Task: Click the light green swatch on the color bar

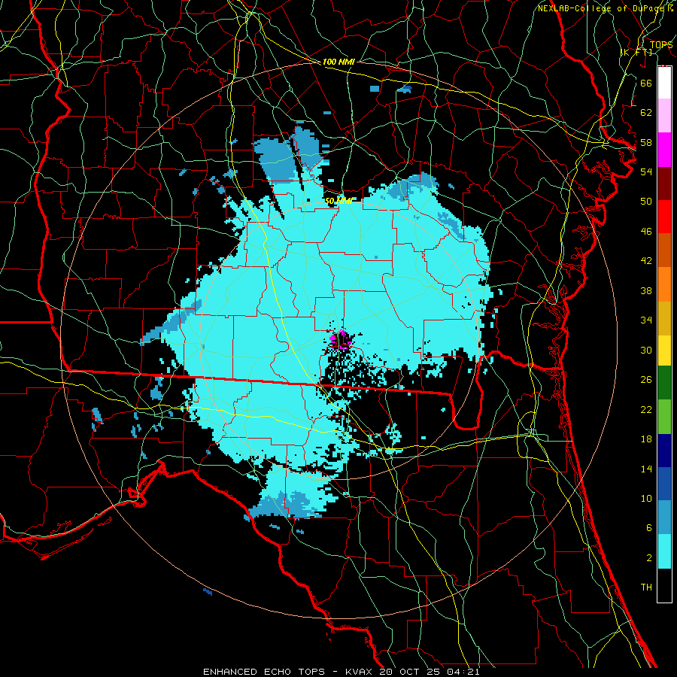Action: [x=664, y=416]
